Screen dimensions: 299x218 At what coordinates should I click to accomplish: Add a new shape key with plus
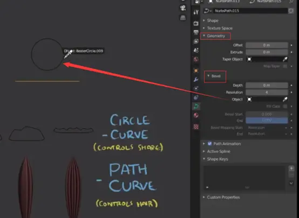(291, 168)
